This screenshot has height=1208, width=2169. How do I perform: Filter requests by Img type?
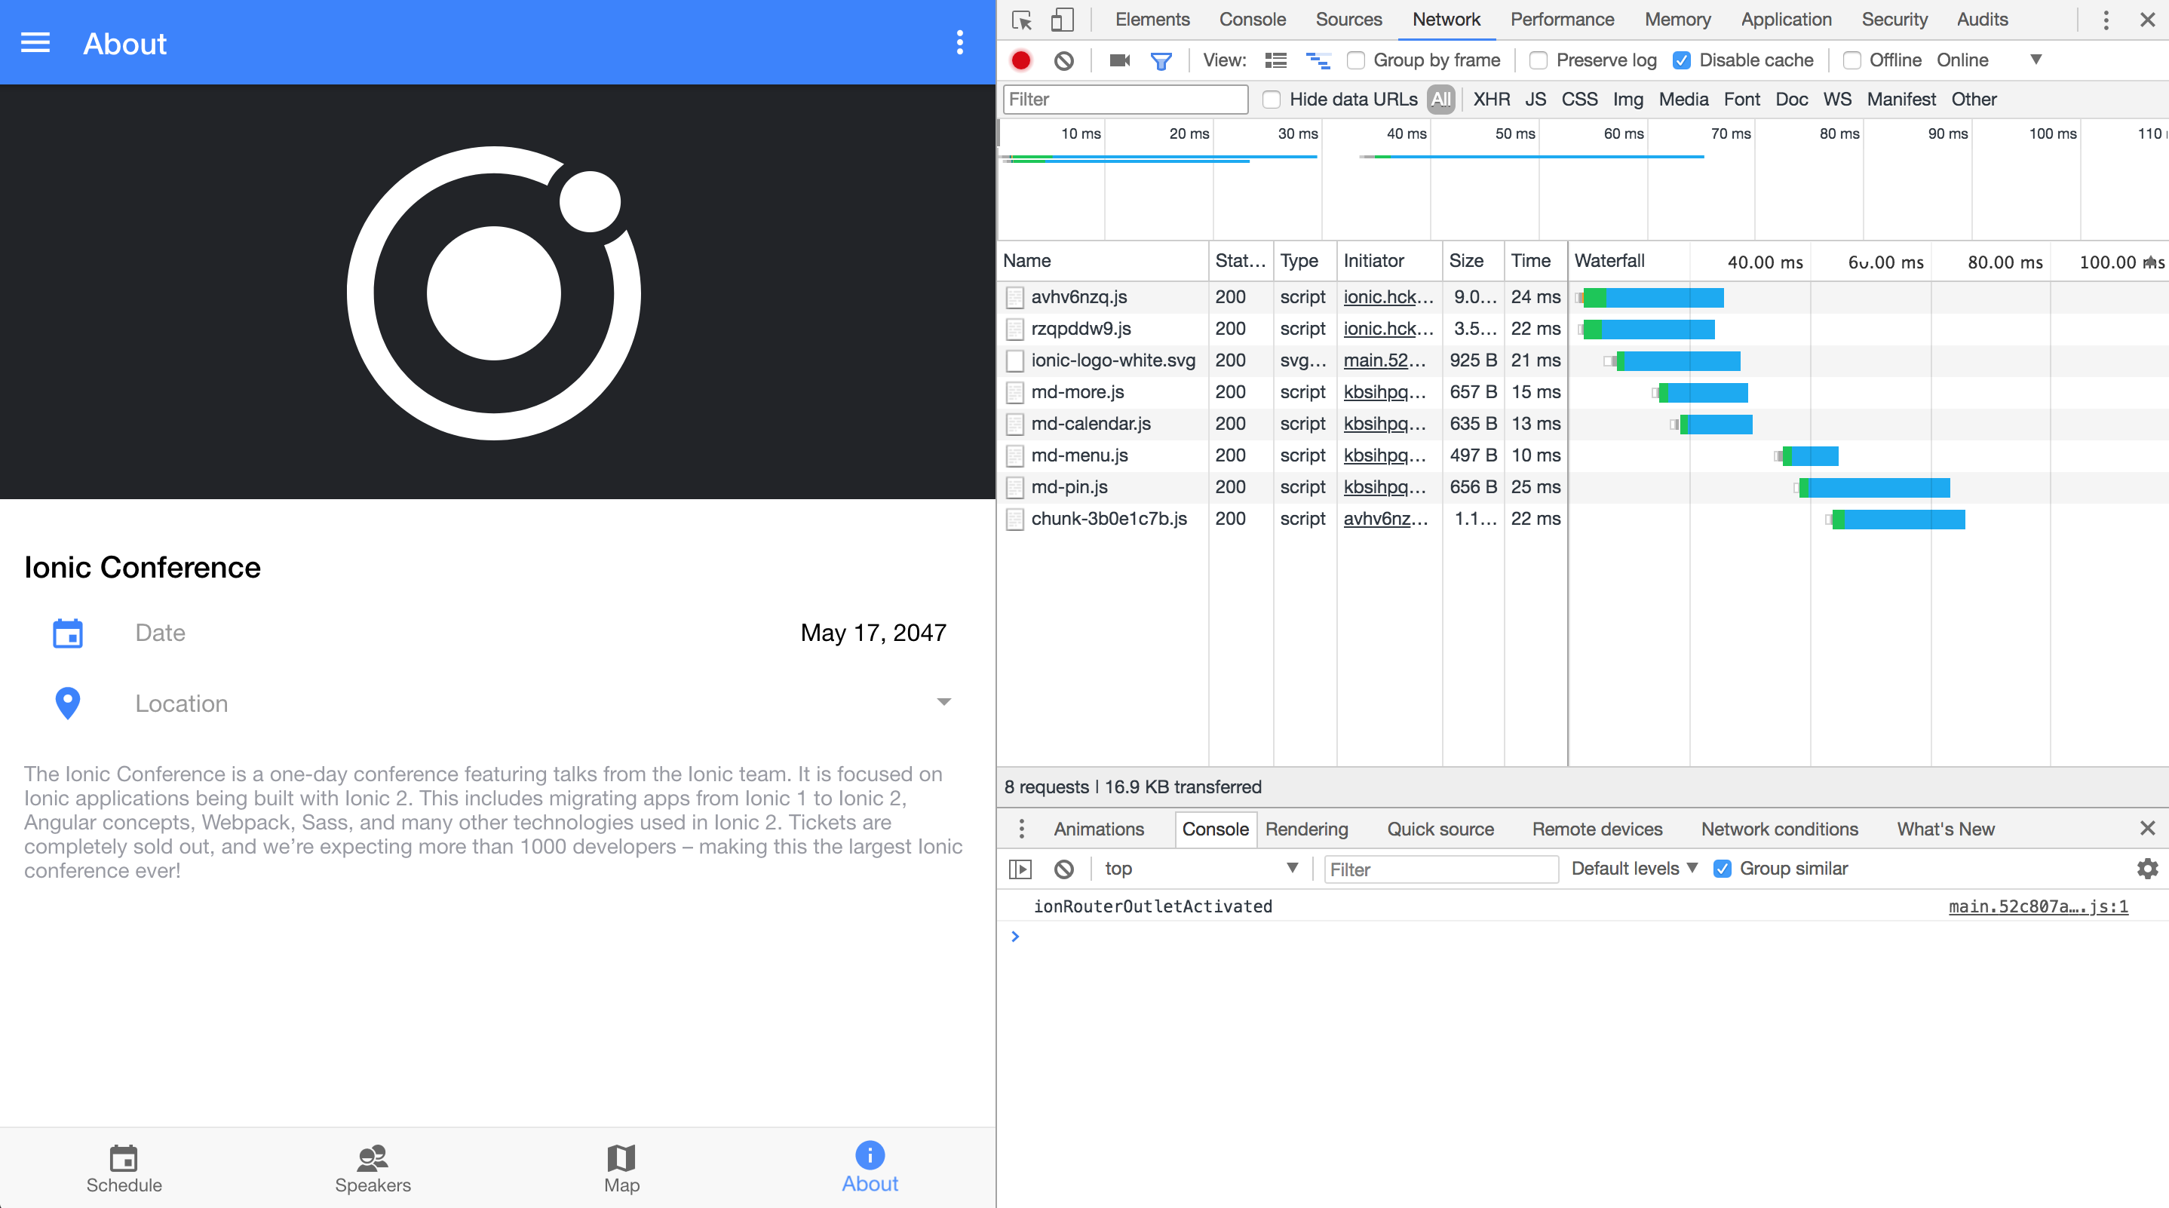tap(1628, 100)
